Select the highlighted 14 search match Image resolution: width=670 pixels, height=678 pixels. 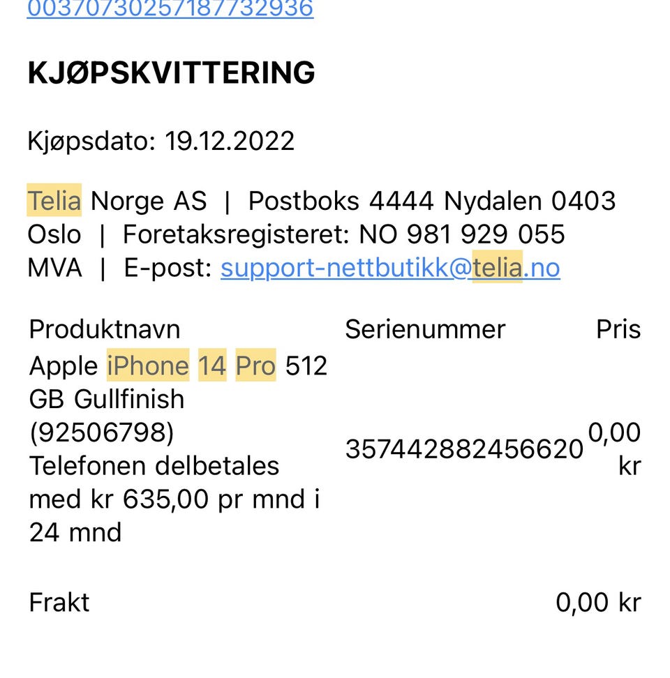(212, 366)
